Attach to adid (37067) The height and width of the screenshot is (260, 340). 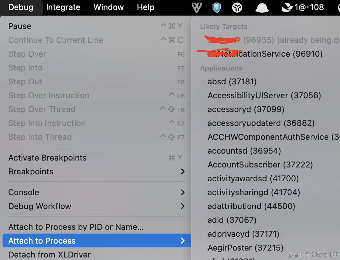coord(266,220)
